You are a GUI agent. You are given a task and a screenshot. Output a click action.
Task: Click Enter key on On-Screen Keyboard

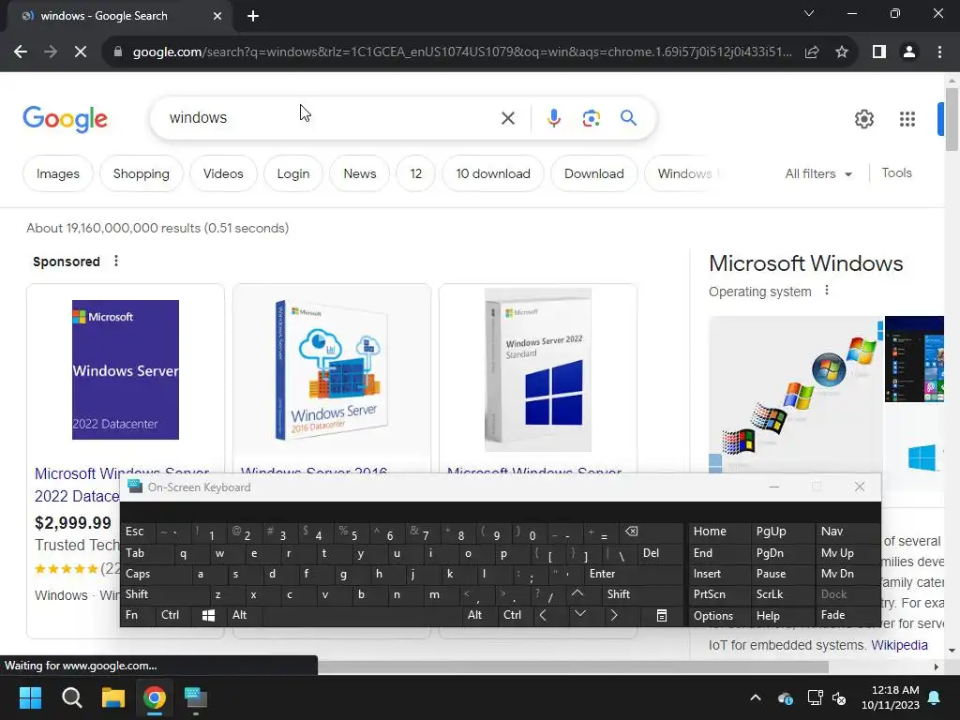(633, 575)
